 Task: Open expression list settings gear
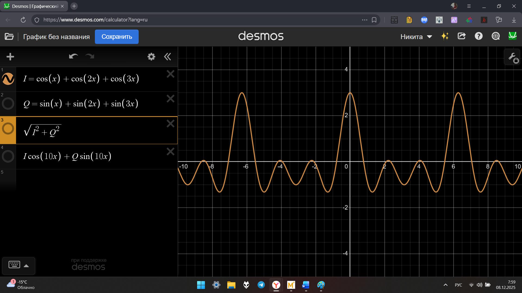point(151,56)
